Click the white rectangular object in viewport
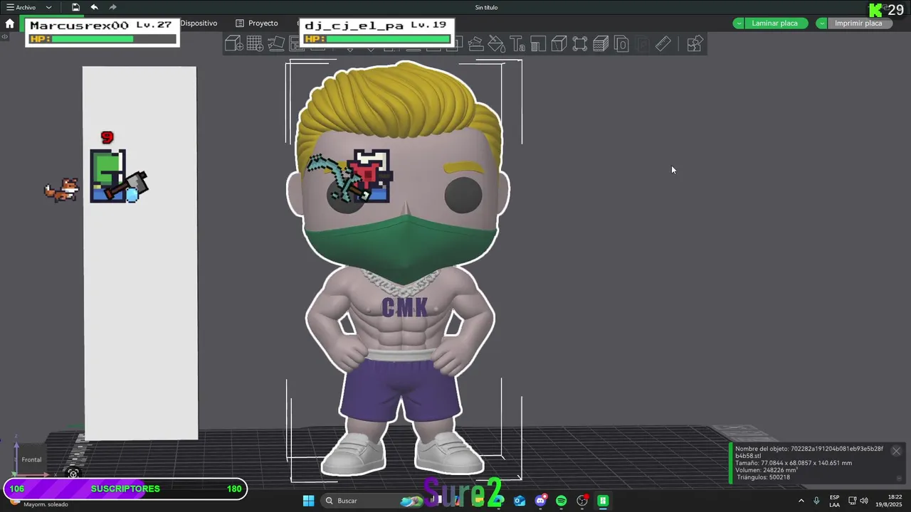 [x=140, y=284]
